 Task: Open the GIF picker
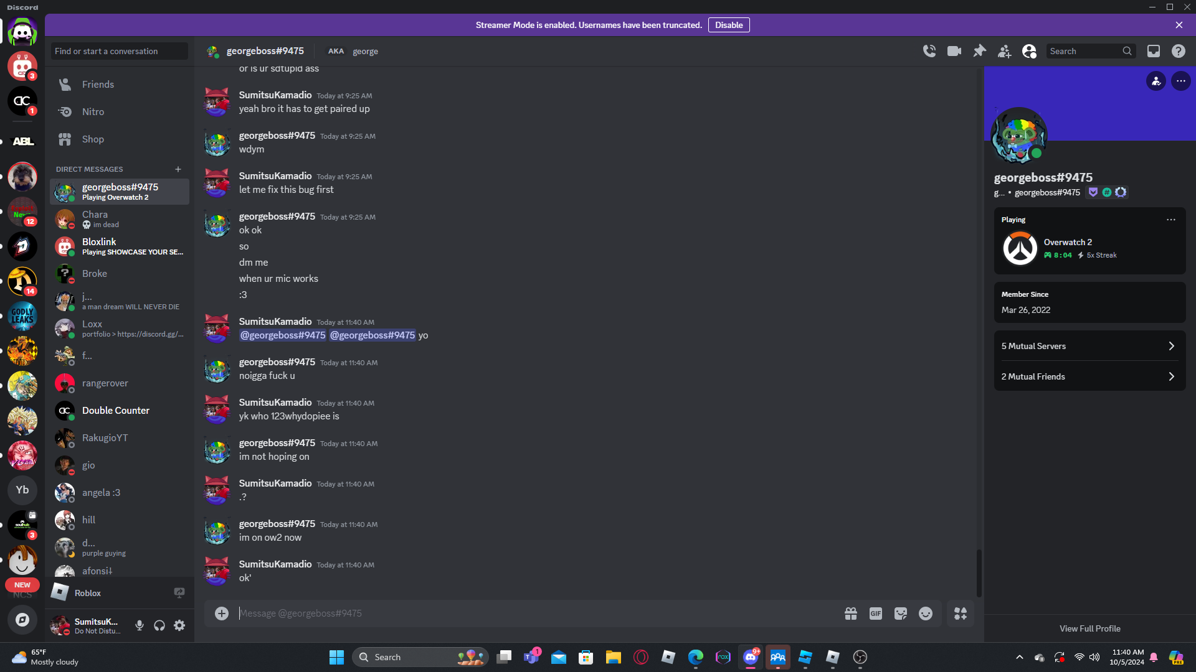click(875, 614)
